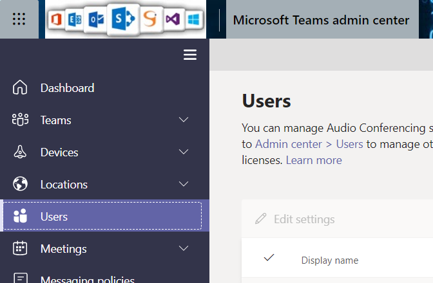Follow the Admin center > Users link
The width and height of the screenshot is (433, 283).
309,144
